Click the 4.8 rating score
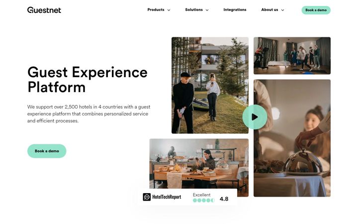The height and width of the screenshot is (224, 358). (x=224, y=199)
